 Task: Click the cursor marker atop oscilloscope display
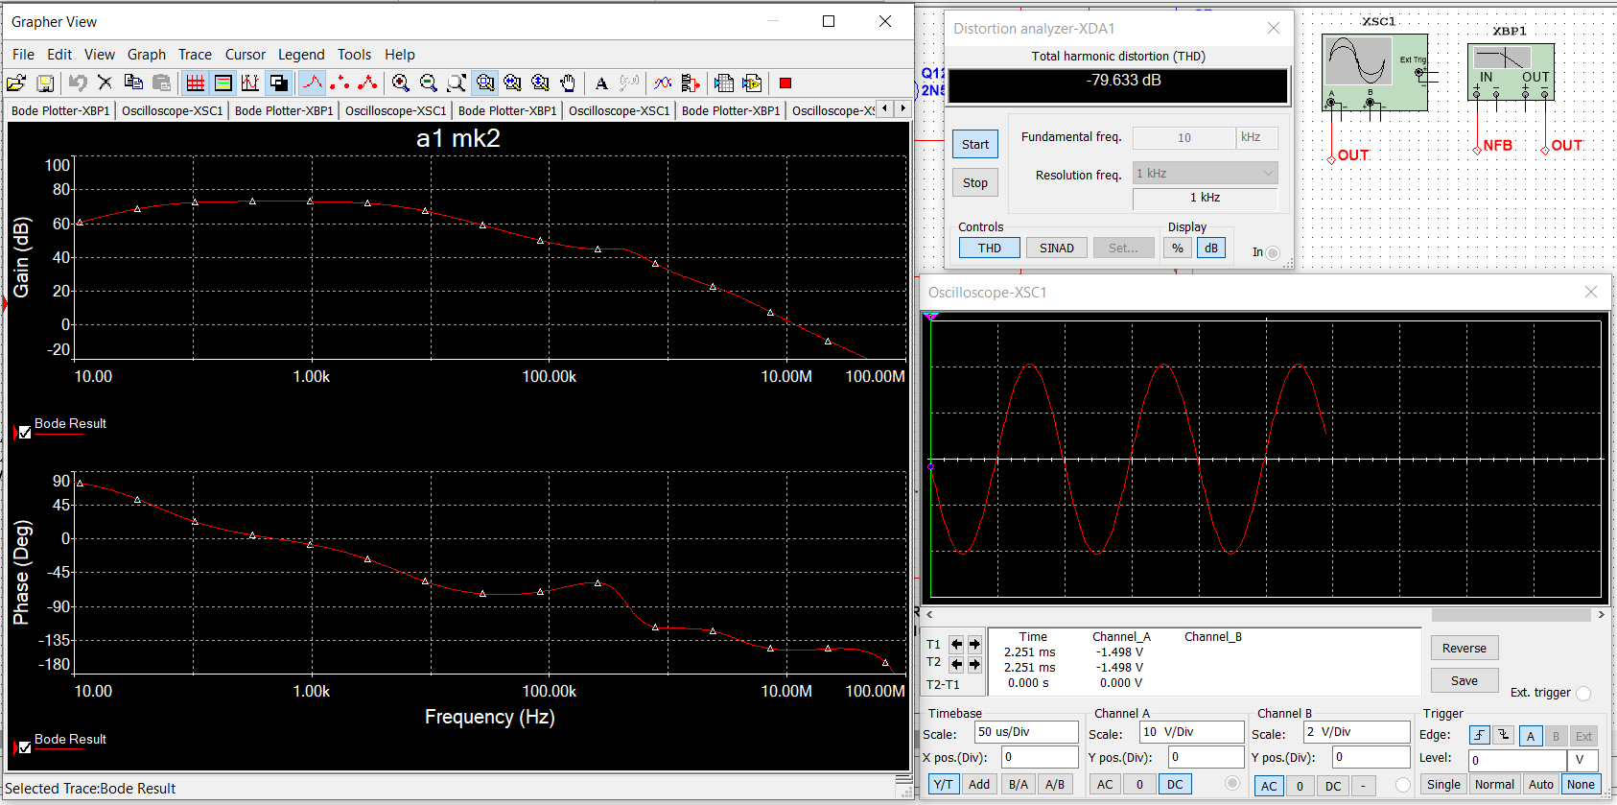[x=930, y=317]
